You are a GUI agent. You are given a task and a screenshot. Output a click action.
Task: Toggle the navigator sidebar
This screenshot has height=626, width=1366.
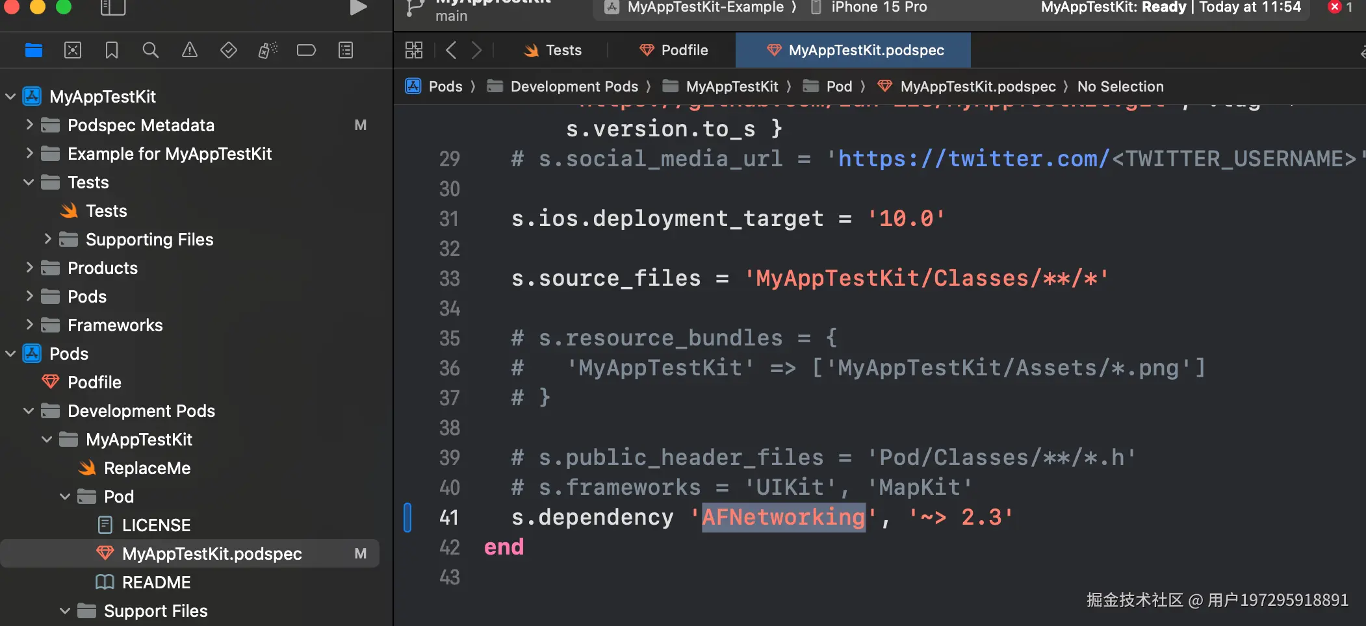pyautogui.click(x=113, y=7)
